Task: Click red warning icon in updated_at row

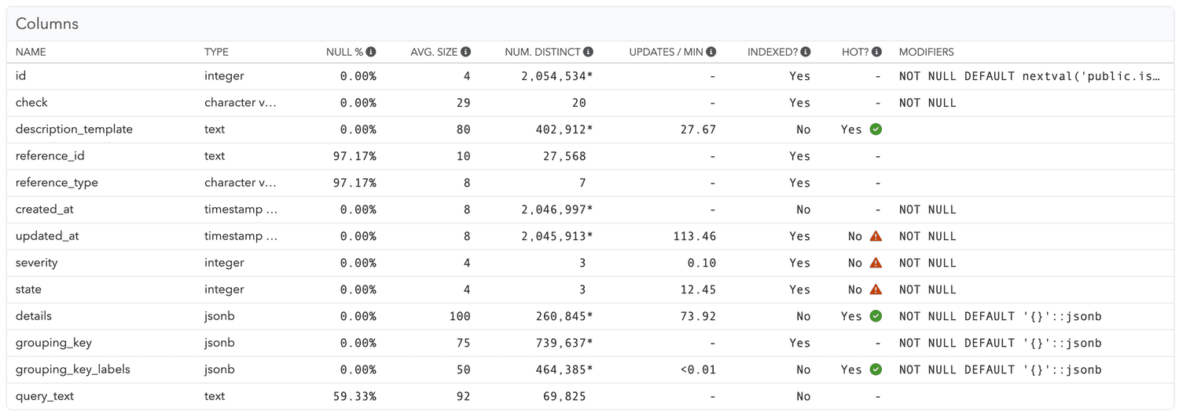Action: click(x=876, y=236)
